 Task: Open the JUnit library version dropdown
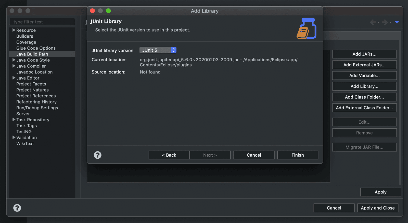[158, 50]
